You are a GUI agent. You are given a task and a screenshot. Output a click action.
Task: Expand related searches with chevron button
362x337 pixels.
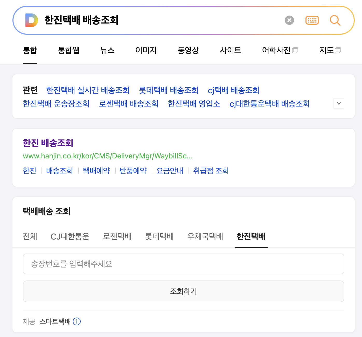339,103
